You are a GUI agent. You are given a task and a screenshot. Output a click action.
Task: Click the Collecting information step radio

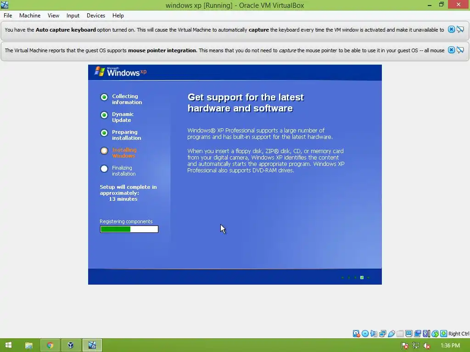point(104,97)
